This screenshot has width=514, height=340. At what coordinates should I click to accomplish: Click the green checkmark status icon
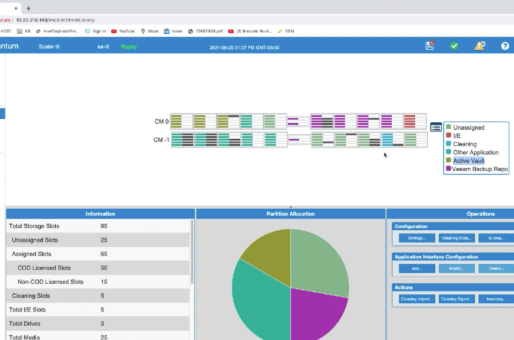(454, 46)
